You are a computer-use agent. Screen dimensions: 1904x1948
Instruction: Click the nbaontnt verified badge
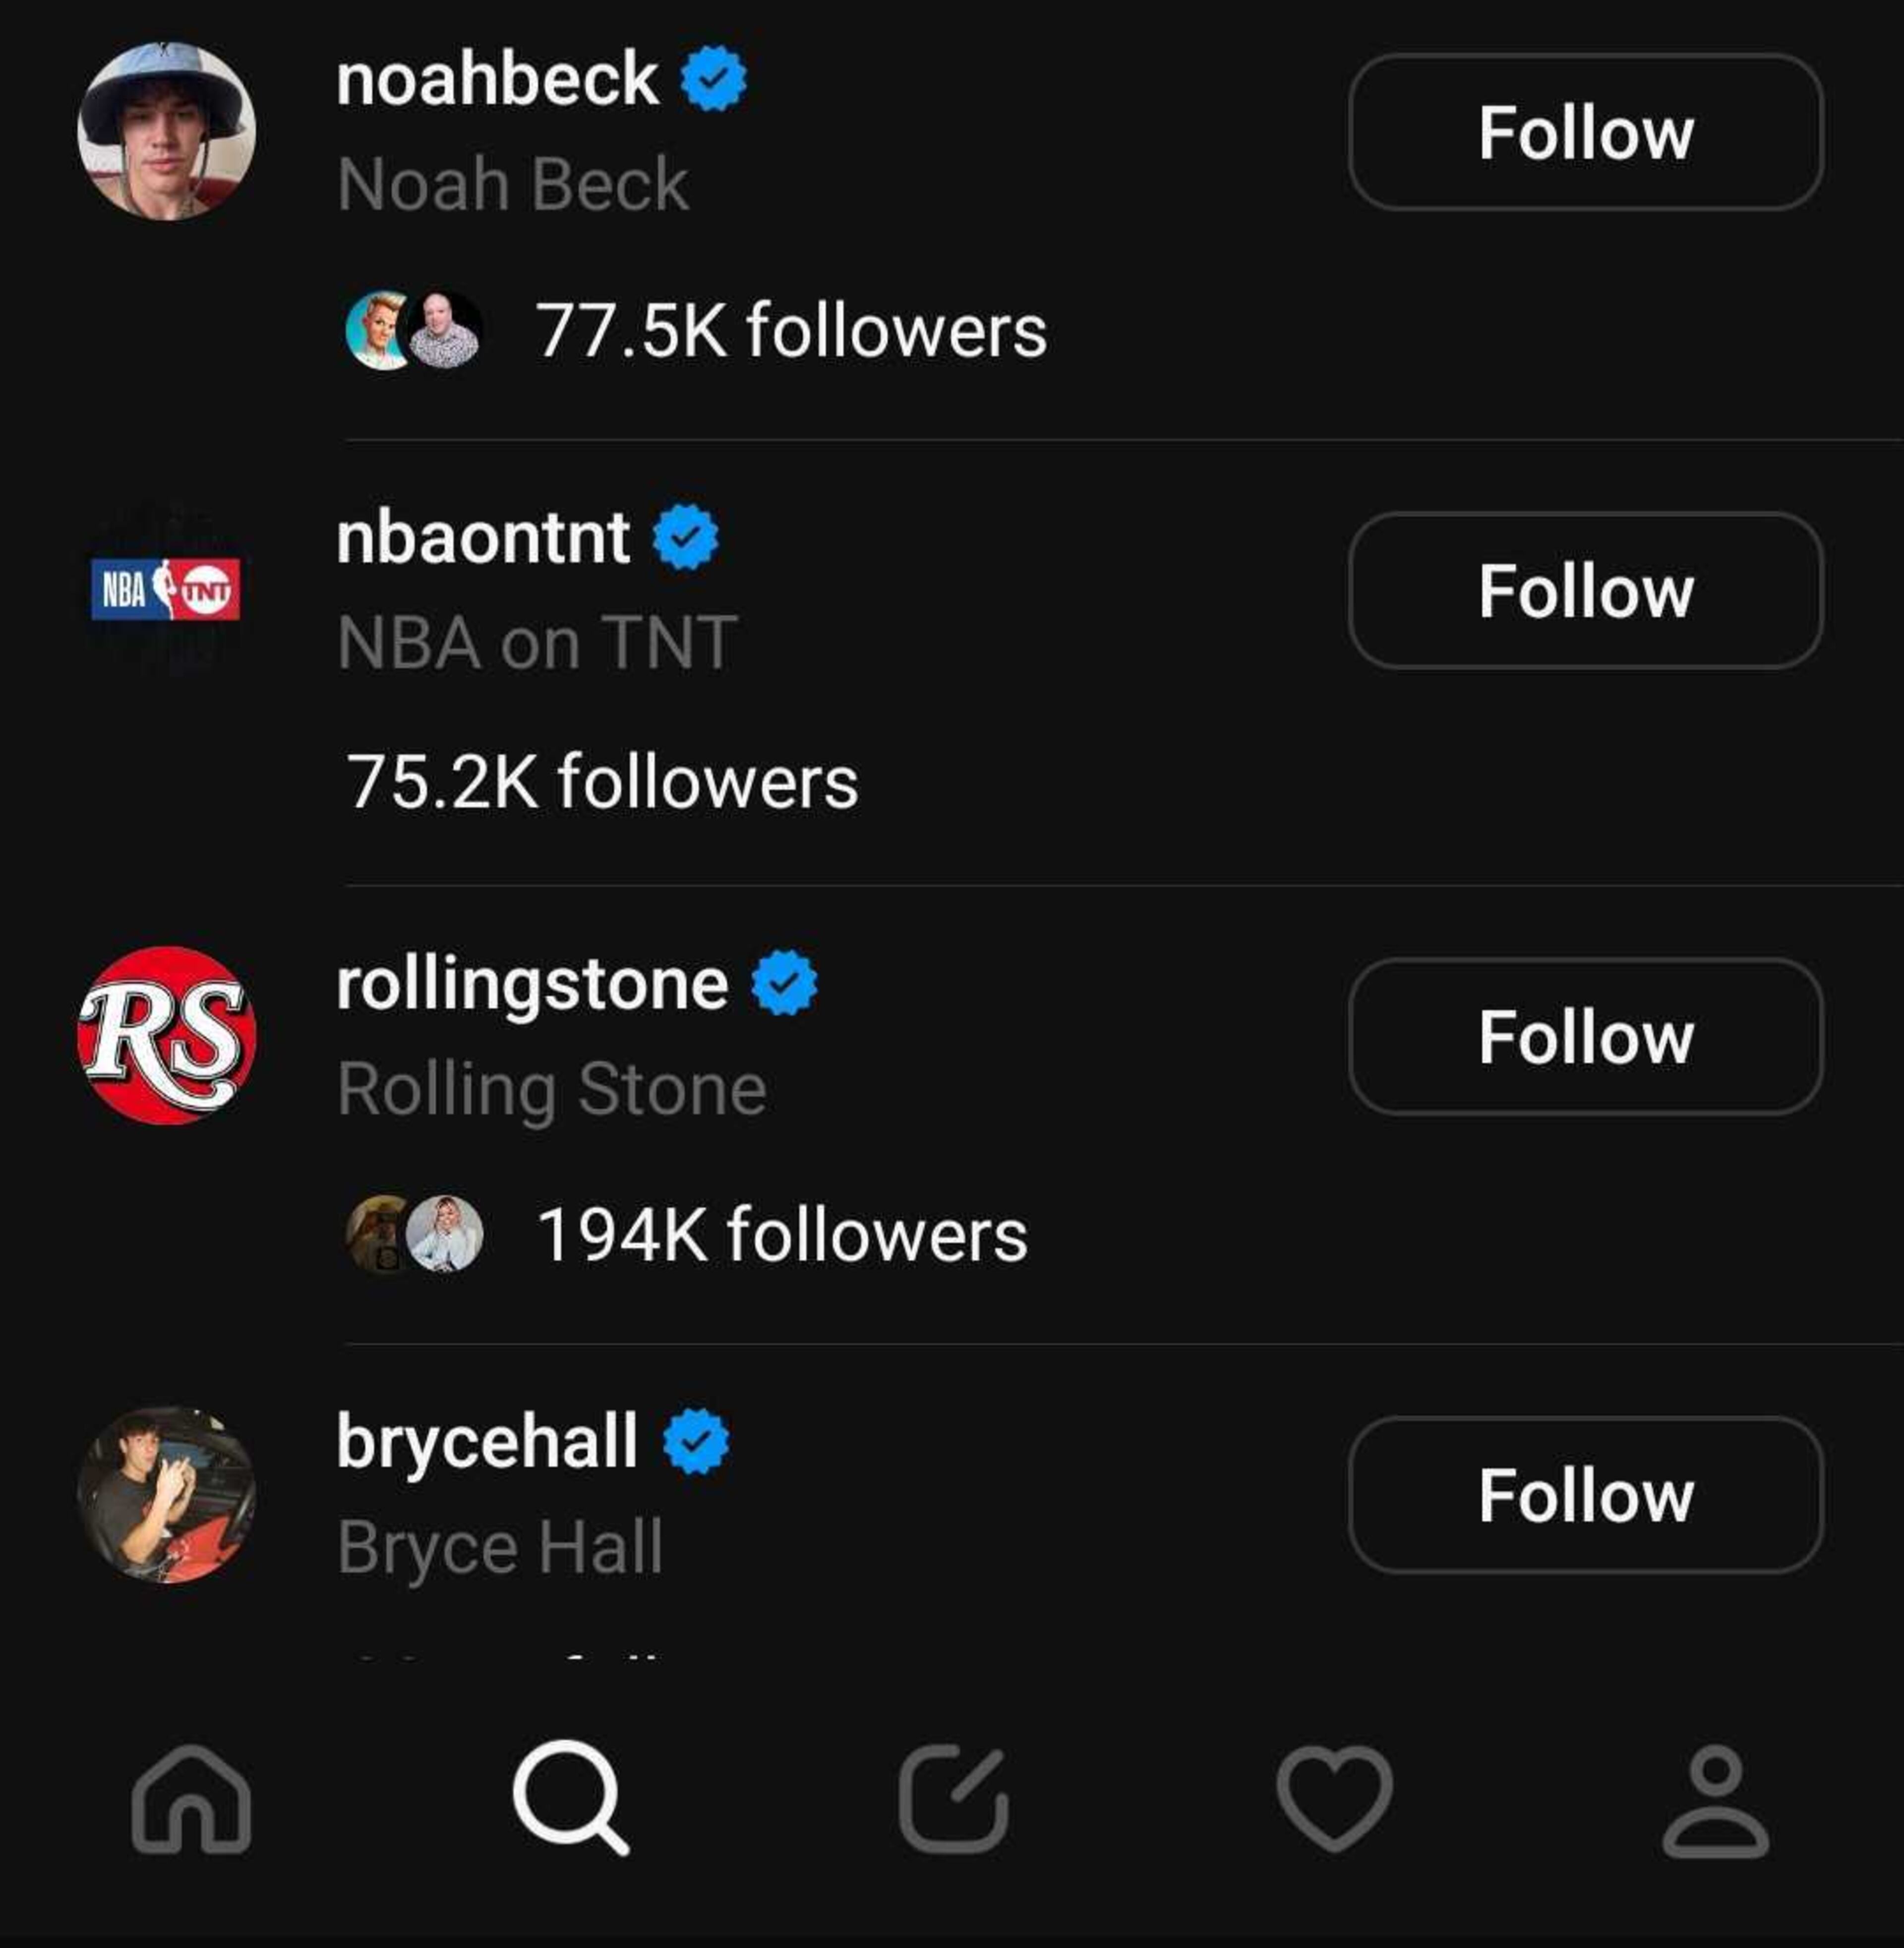pyautogui.click(x=685, y=538)
